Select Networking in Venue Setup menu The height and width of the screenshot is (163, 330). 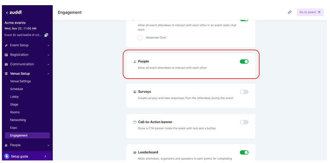(18, 120)
